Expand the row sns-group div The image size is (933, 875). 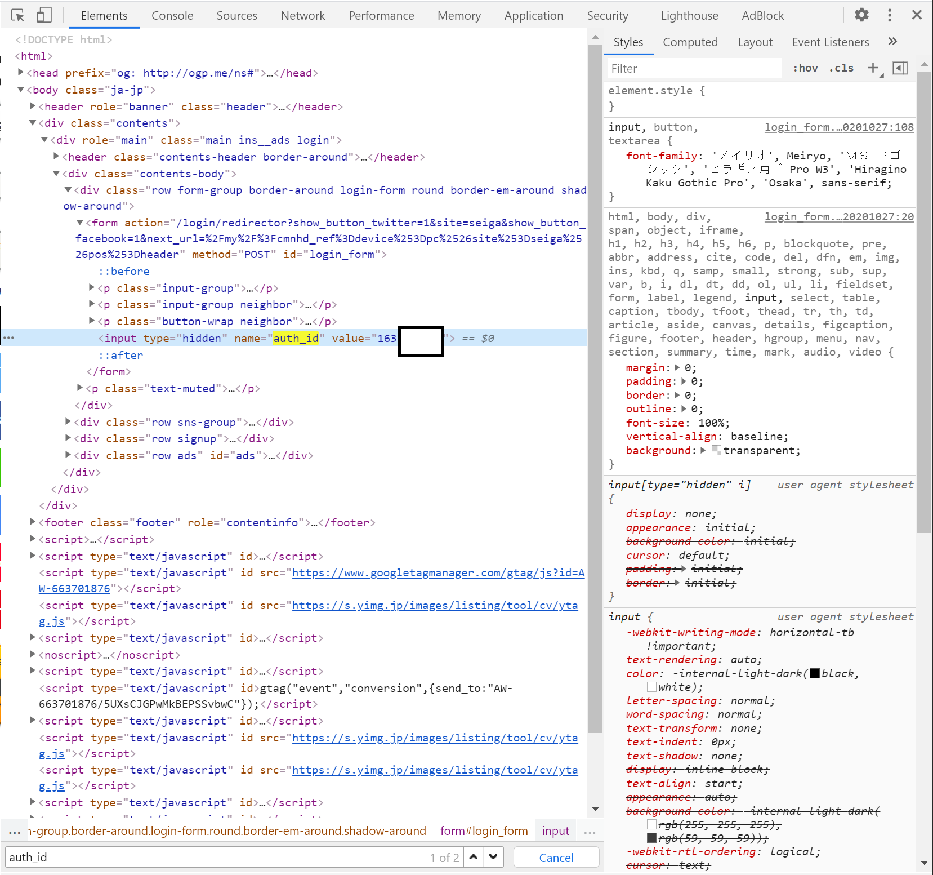[68, 421]
